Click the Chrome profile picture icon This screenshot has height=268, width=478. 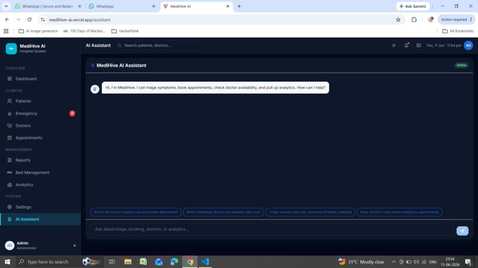coord(431,20)
